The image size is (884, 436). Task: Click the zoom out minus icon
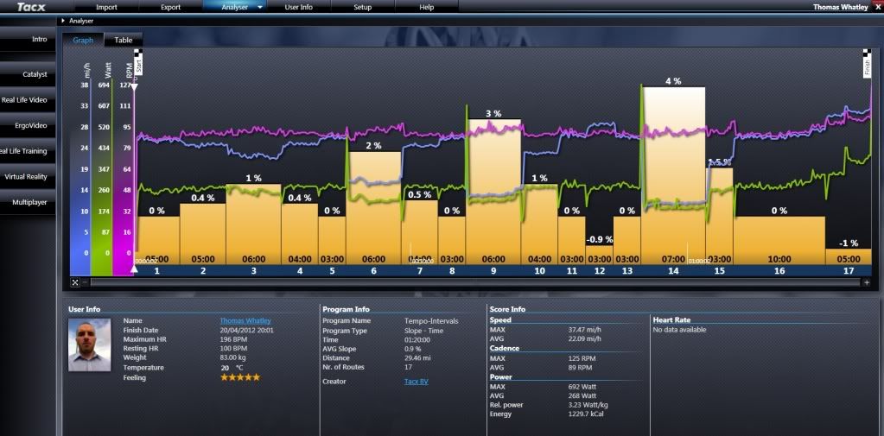(x=85, y=282)
